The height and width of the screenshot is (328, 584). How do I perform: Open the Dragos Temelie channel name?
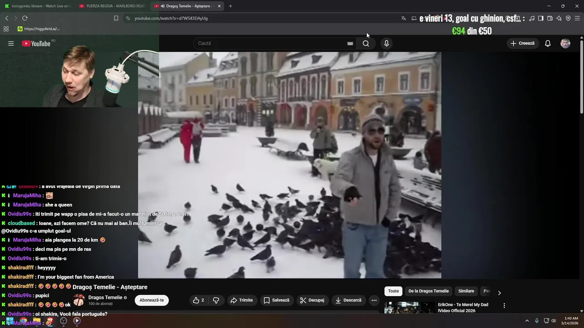click(x=105, y=297)
